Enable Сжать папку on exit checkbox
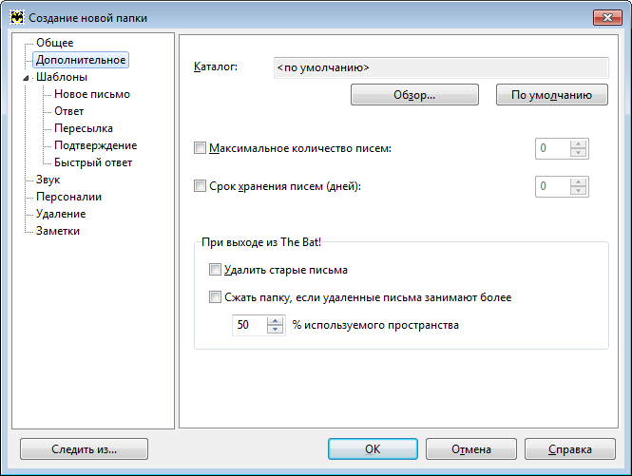This screenshot has height=476, width=632. 215,297
